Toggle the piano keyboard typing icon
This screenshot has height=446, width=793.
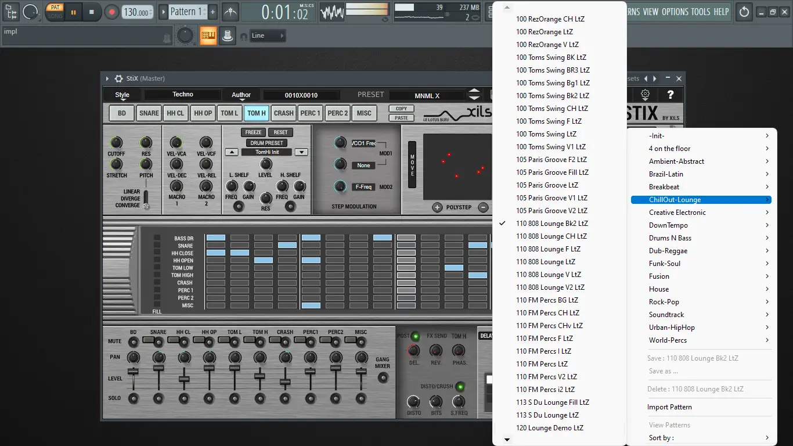click(x=208, y=35)
